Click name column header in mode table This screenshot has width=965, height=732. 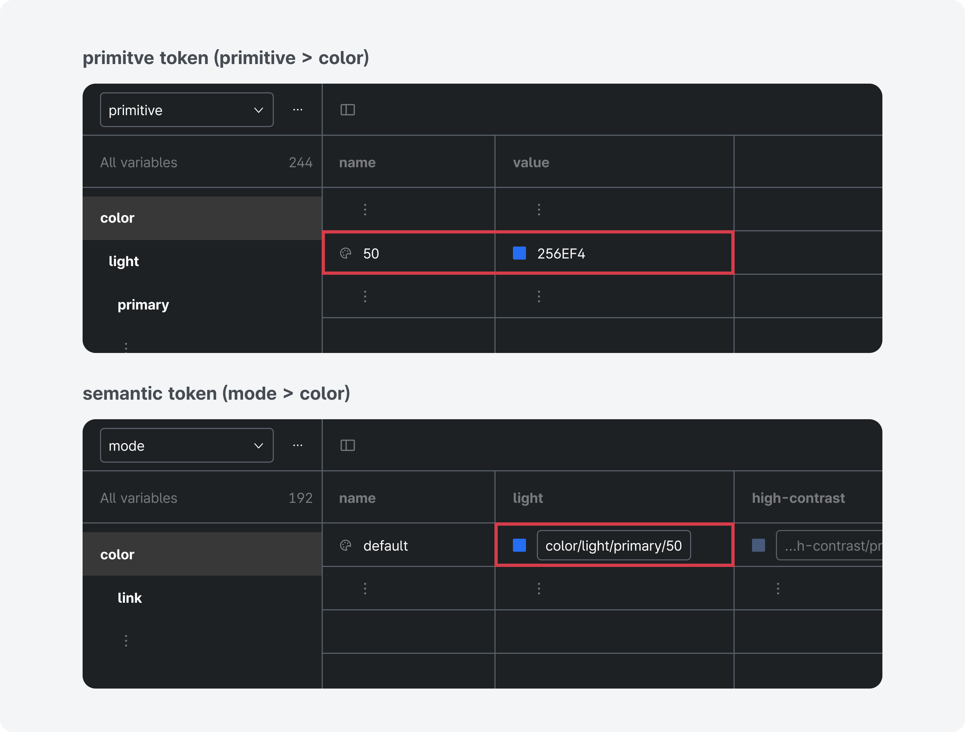coord(357,498)
